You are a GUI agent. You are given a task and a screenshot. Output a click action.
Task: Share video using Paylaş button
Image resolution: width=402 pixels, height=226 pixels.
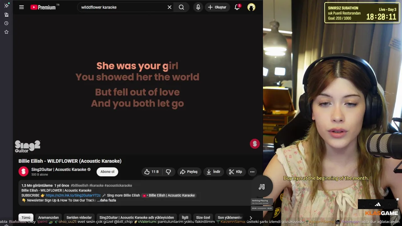189,172
